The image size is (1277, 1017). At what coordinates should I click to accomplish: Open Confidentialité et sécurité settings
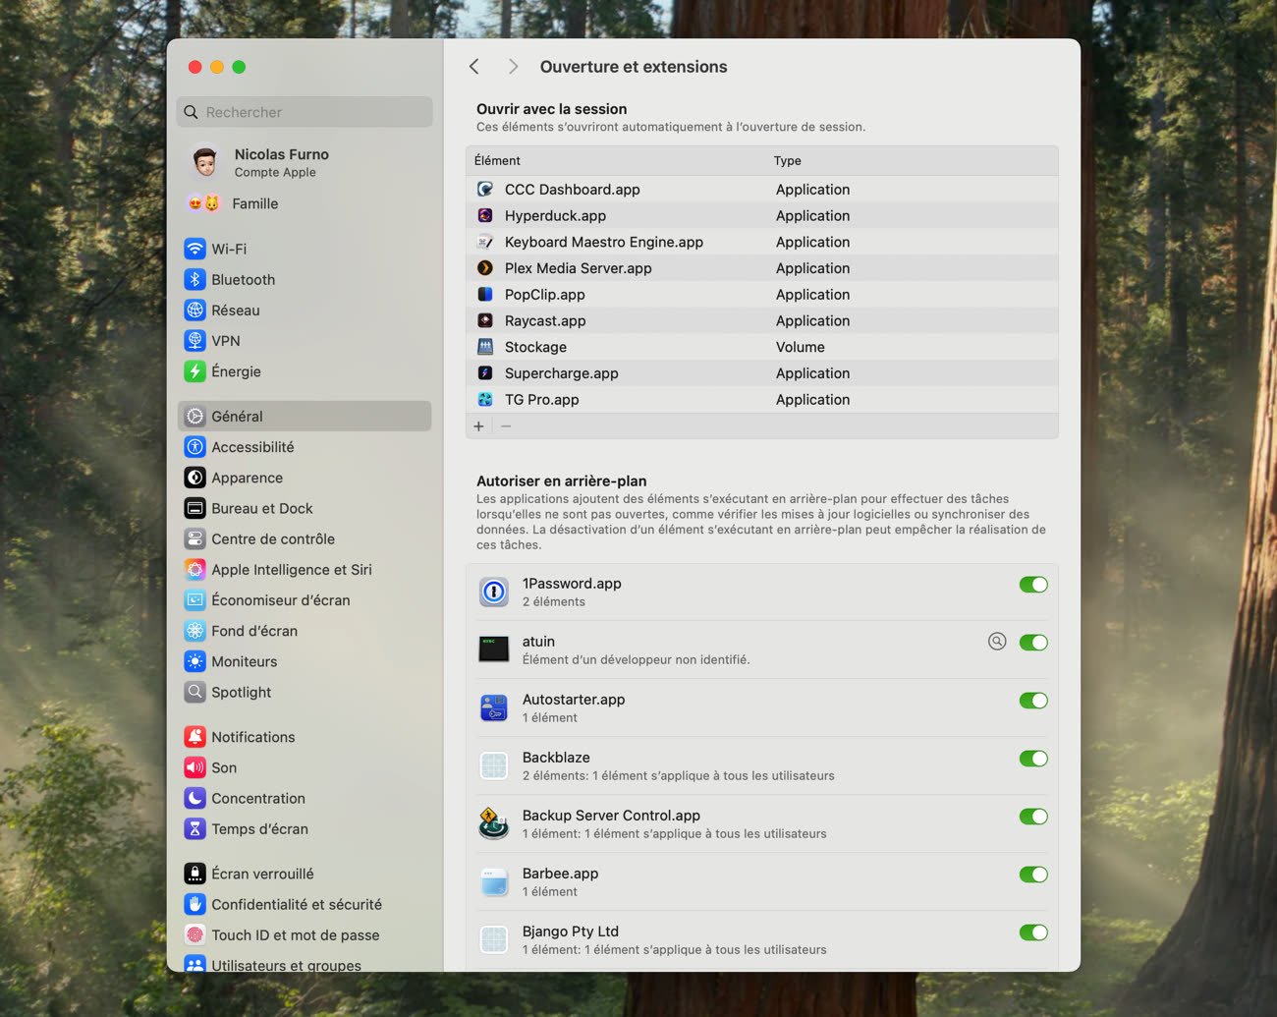click(x=305, y=904)
